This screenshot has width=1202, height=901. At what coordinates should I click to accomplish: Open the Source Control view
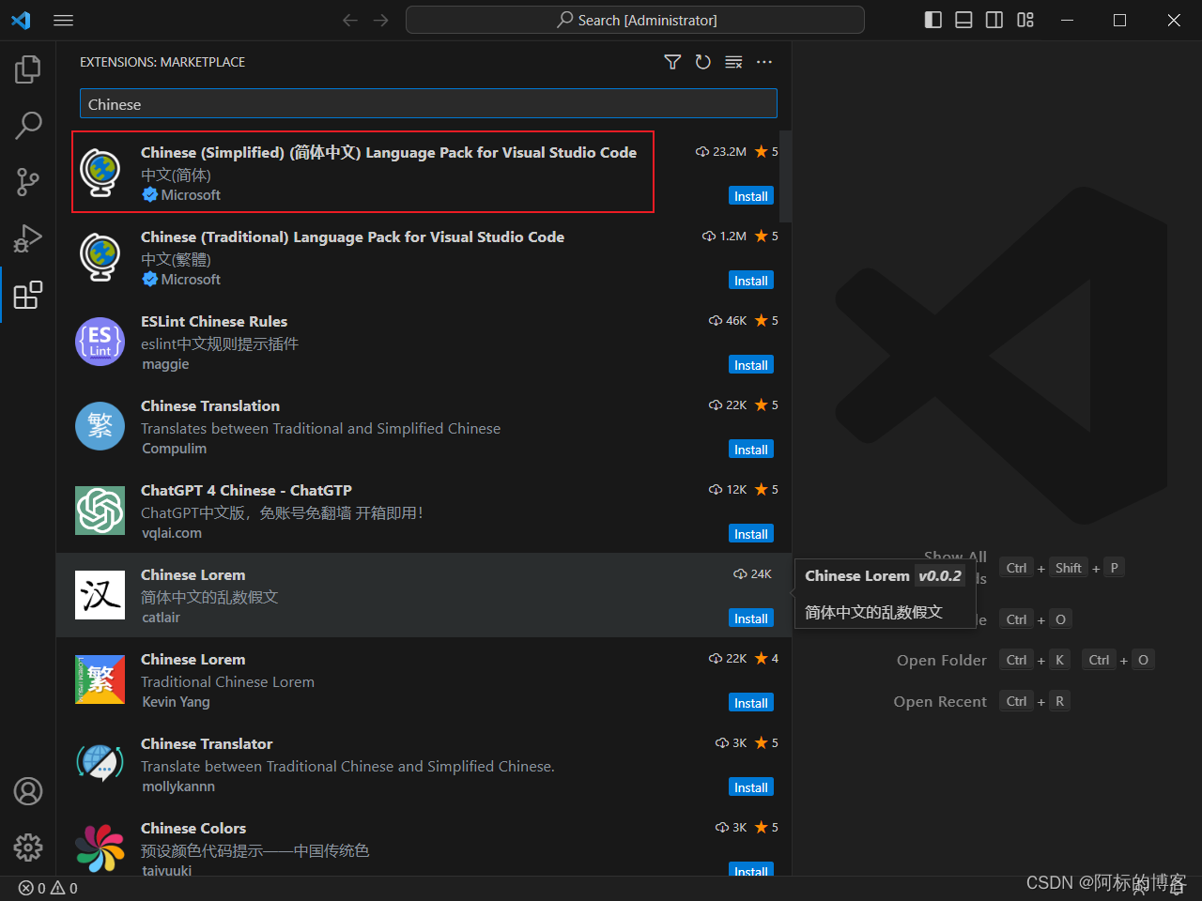tap(28, 182)
